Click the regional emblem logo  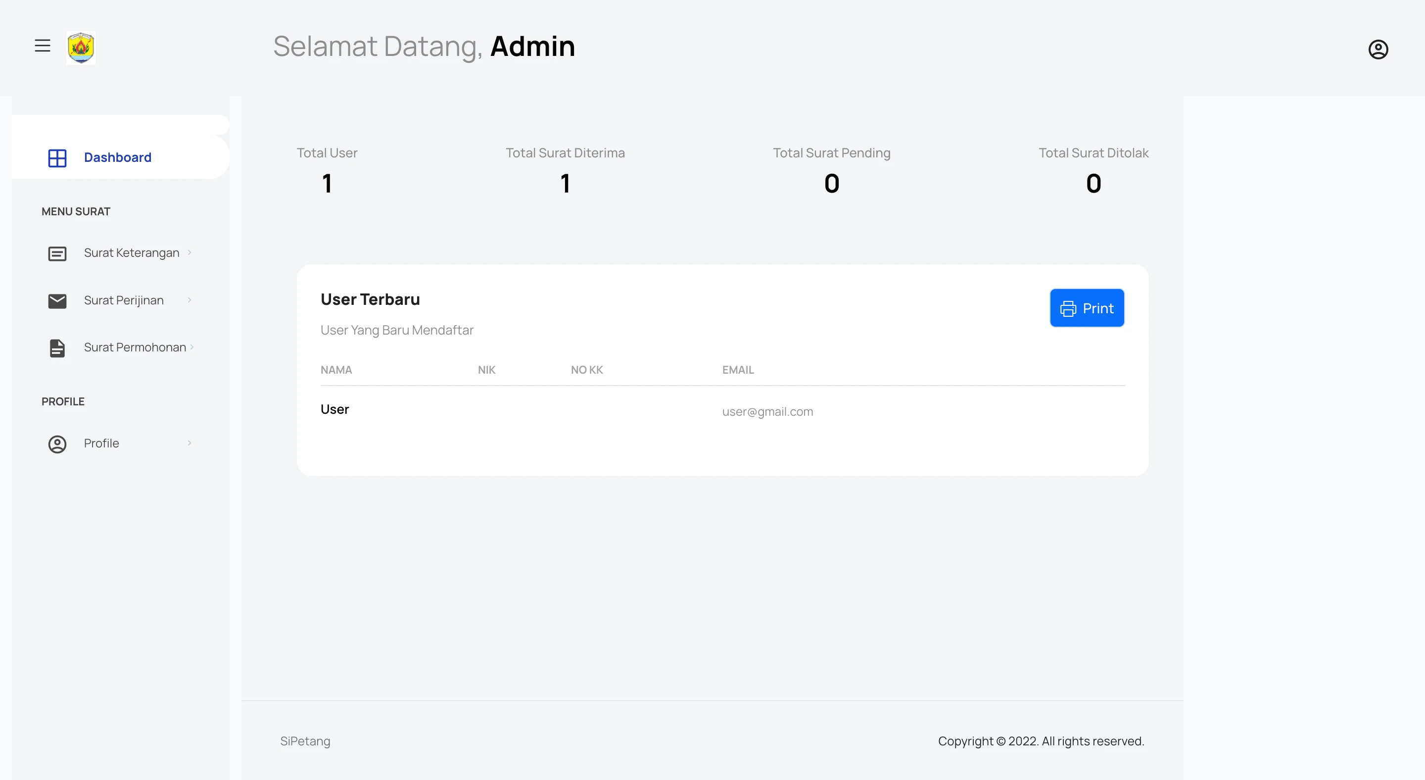81,48
